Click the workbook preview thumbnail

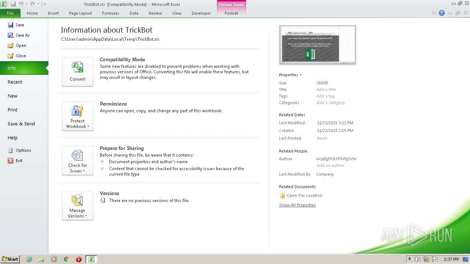317,45
